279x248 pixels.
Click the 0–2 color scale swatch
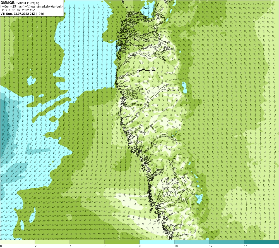[17, 242]
